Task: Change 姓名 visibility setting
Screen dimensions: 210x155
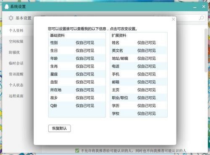Action: pos(147,43)
